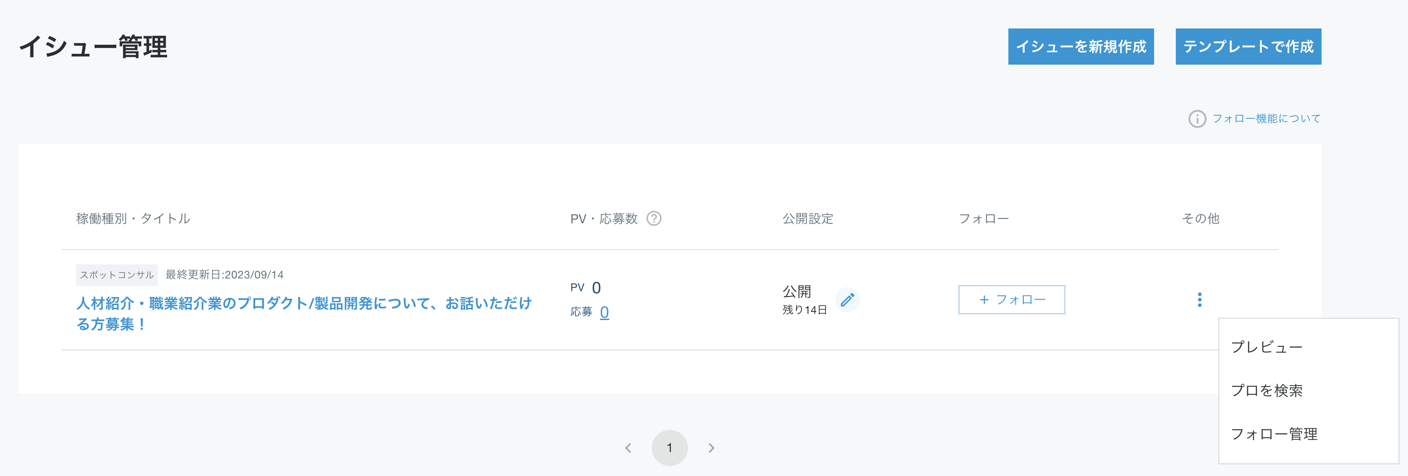This screenshot has height=476, width=1408.
Task: Click the plus icon on the フォロー button
Action: pos(983,299)
